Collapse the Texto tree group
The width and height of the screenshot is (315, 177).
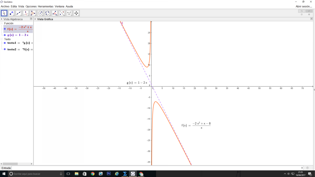pos(2,39)
